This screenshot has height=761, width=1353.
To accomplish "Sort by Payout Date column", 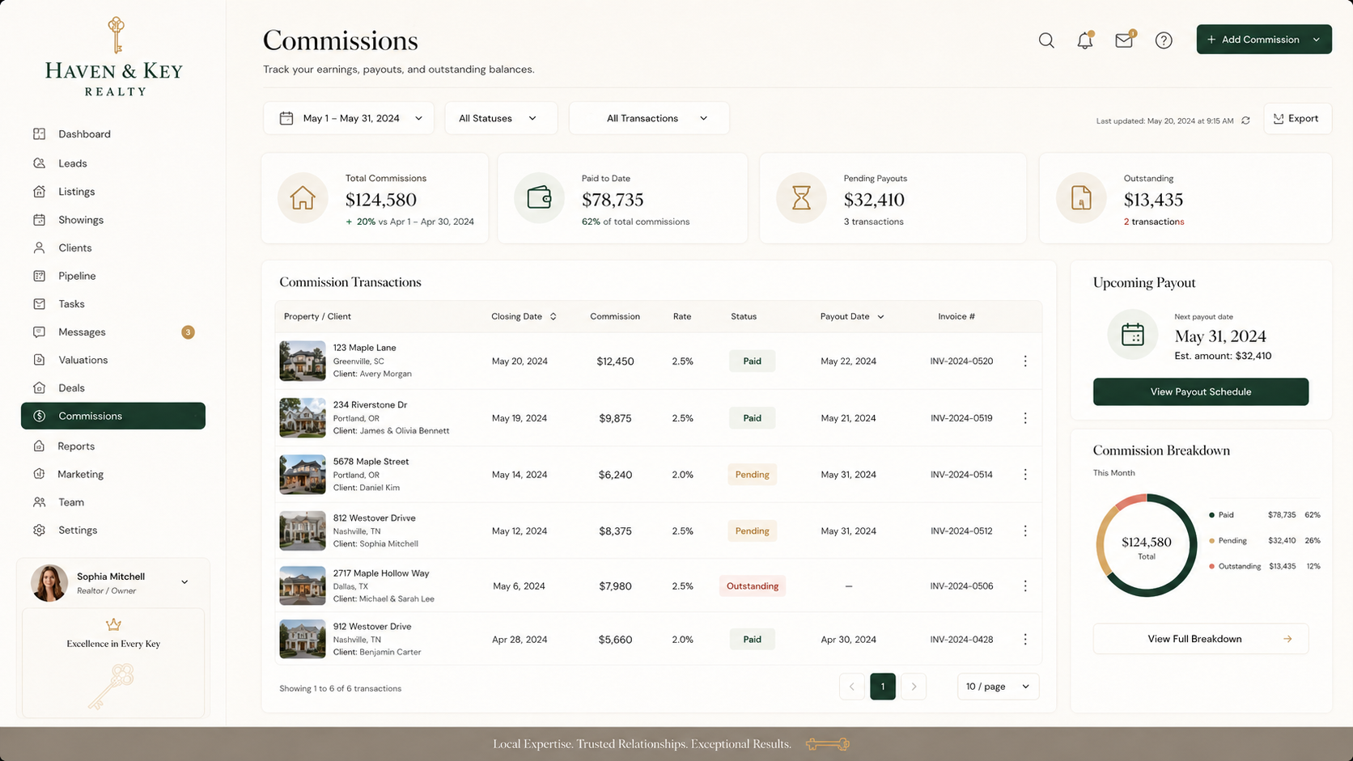I will [x=852, y=316].
